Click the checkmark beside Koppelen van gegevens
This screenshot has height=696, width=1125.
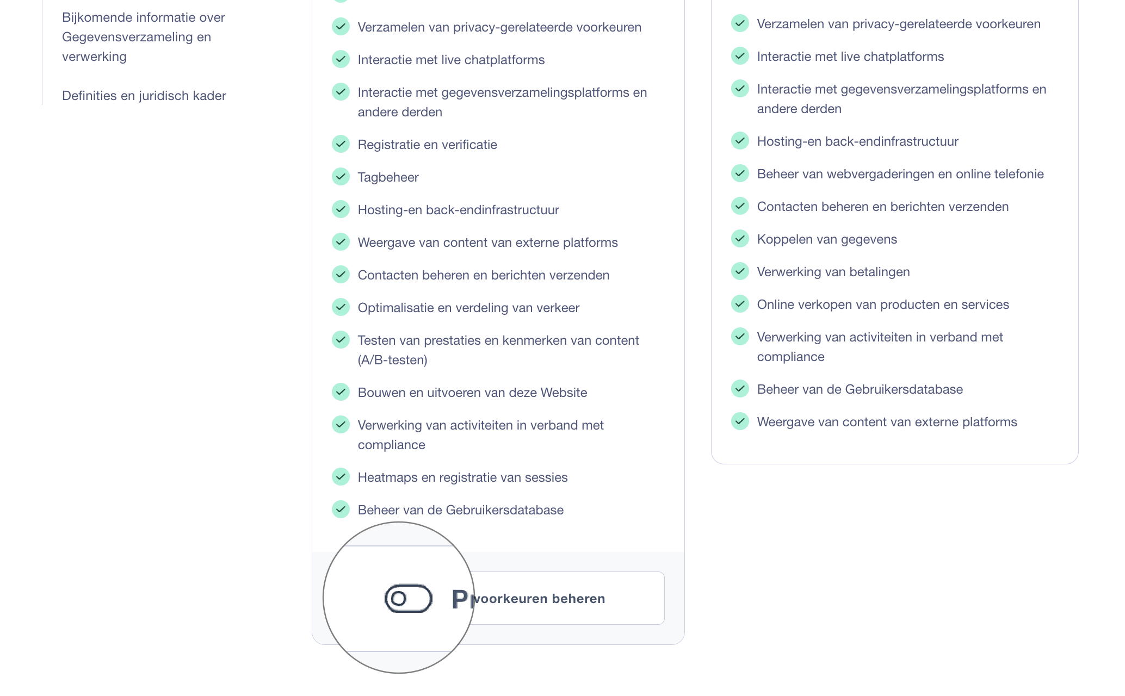[x=740, y=239]
